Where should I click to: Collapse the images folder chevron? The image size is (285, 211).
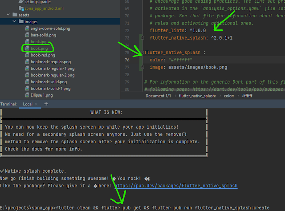[15, 21]
